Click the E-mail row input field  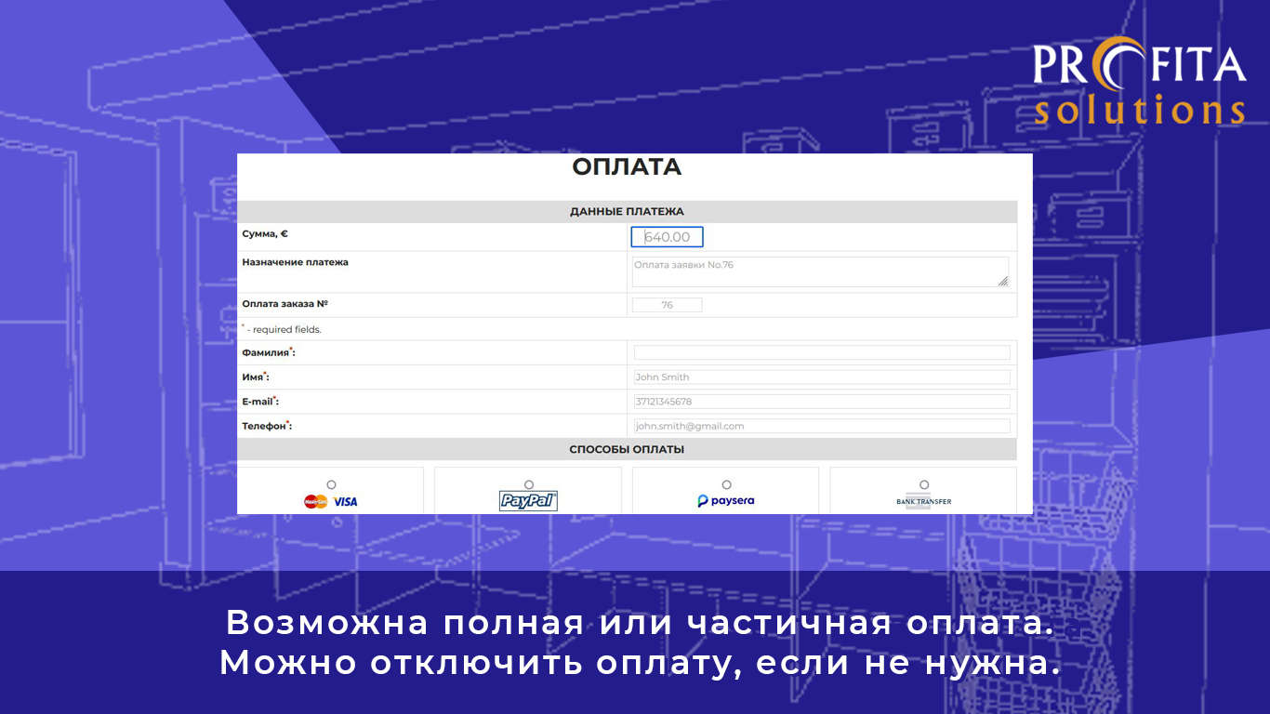[x=821, y=402]
